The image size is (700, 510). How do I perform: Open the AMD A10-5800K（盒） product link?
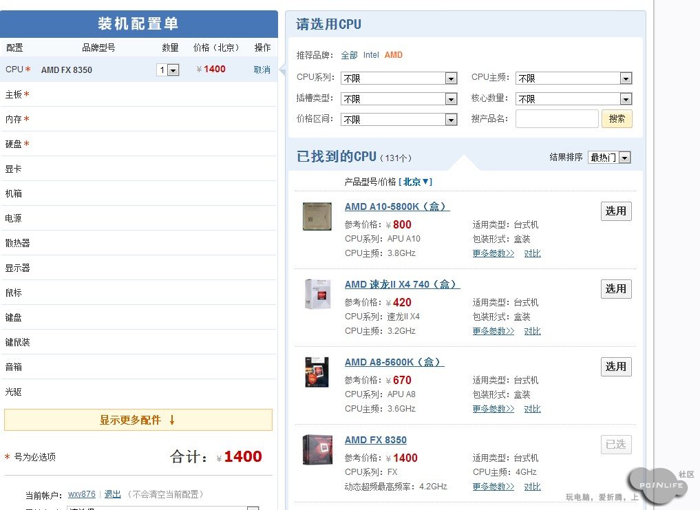point(397,206)
